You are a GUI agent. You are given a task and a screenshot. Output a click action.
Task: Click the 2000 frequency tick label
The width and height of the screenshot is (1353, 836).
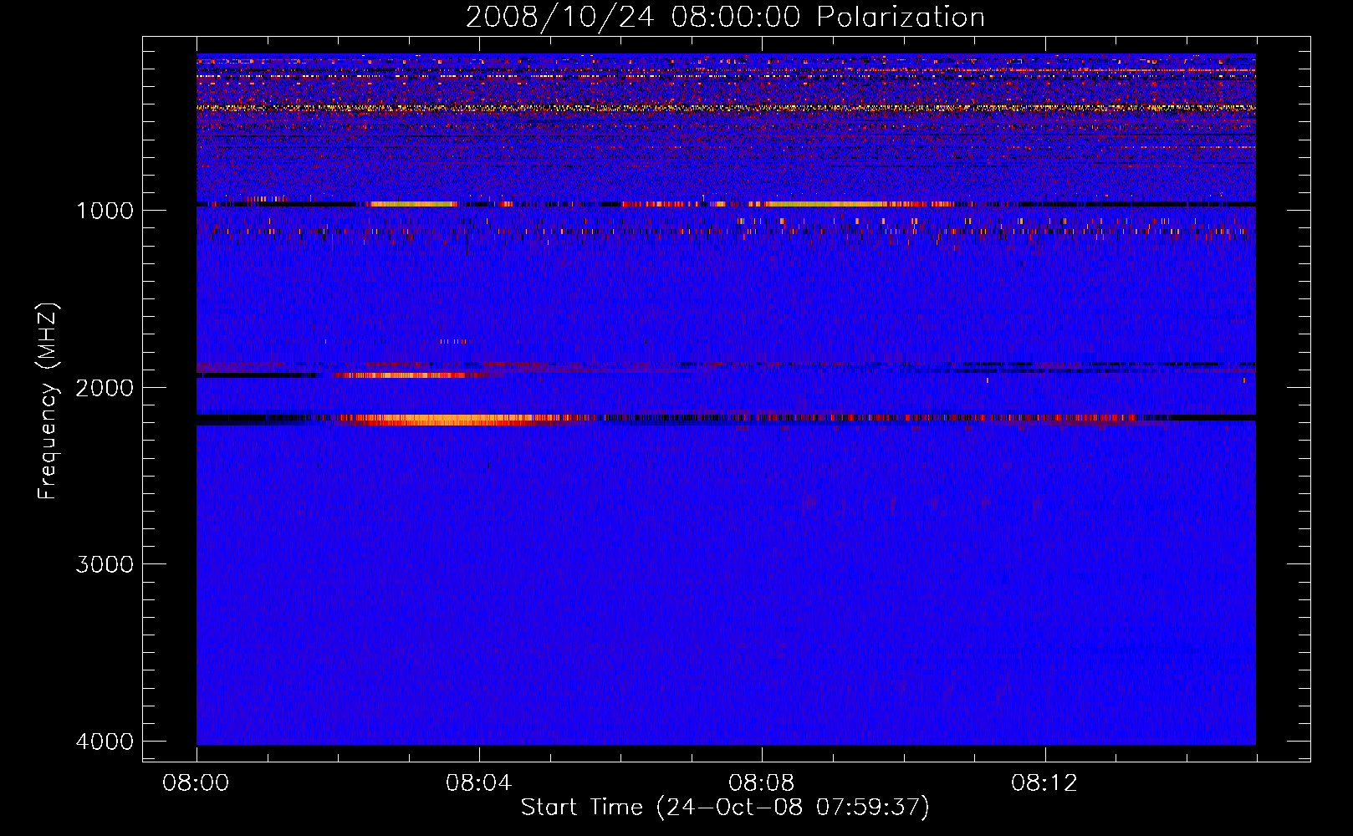point(105,387)
